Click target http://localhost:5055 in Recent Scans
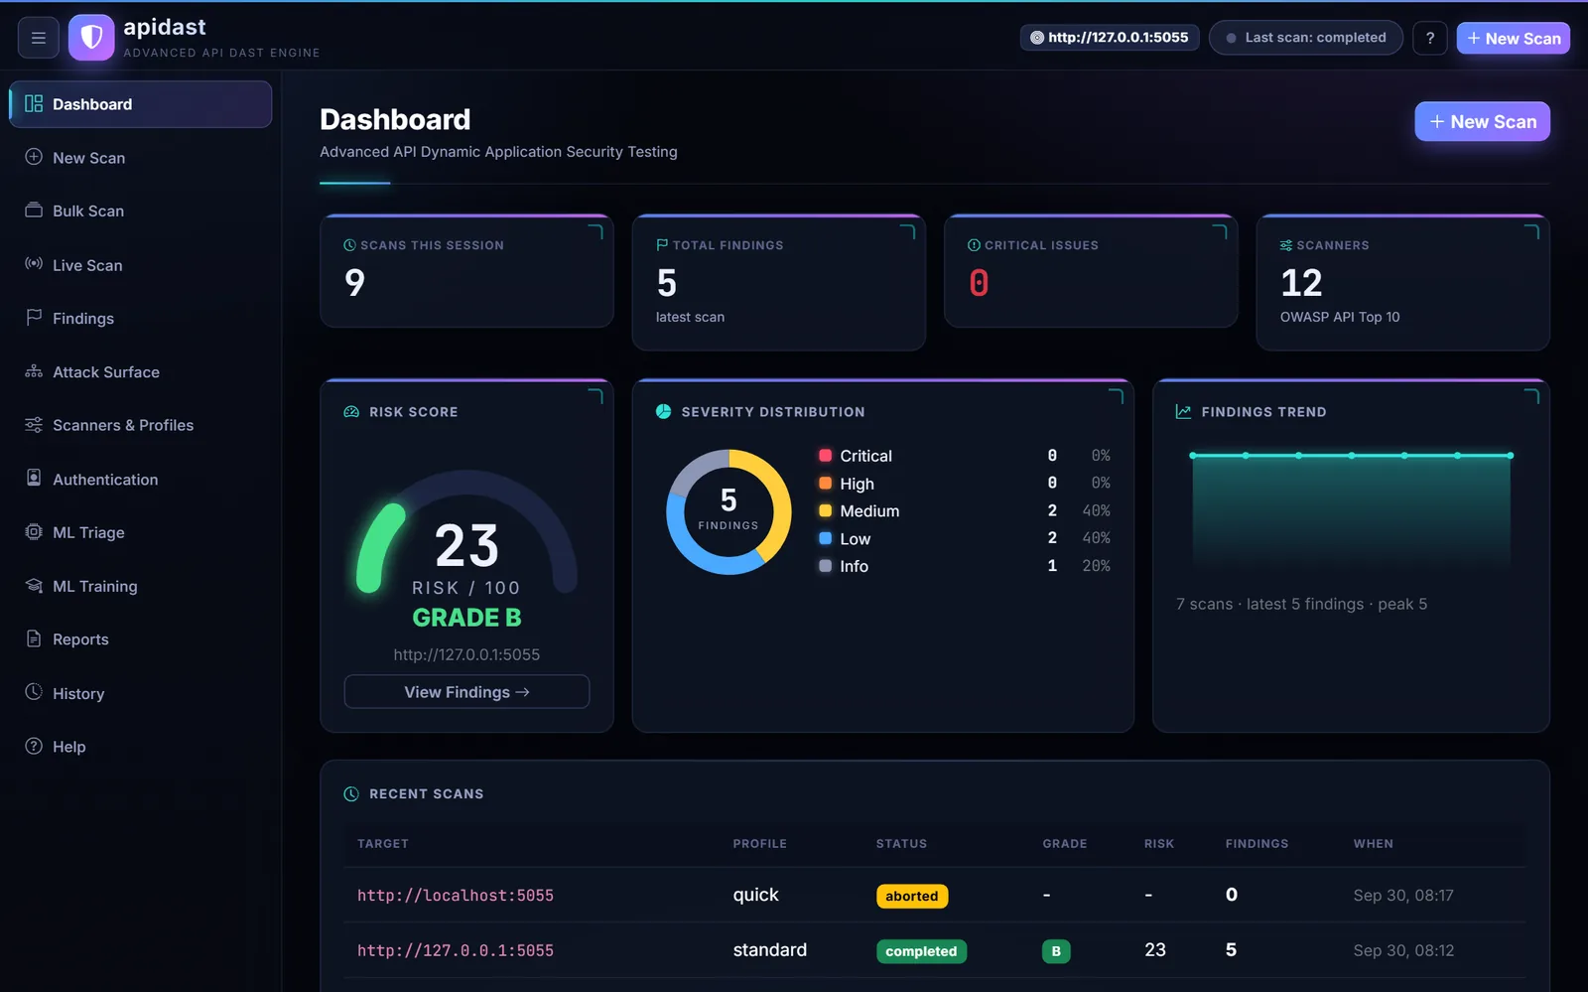 tap(456, 896)
